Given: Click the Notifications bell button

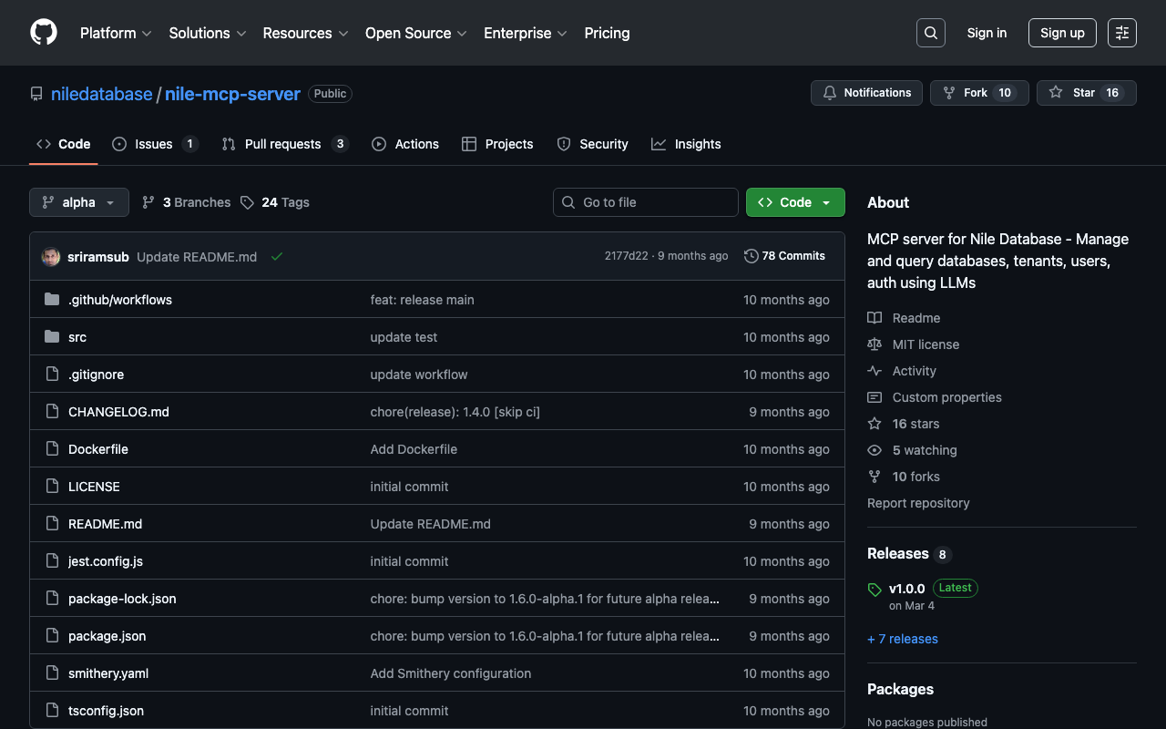Looking at the screenshot, I should click(x=866, y=93).
